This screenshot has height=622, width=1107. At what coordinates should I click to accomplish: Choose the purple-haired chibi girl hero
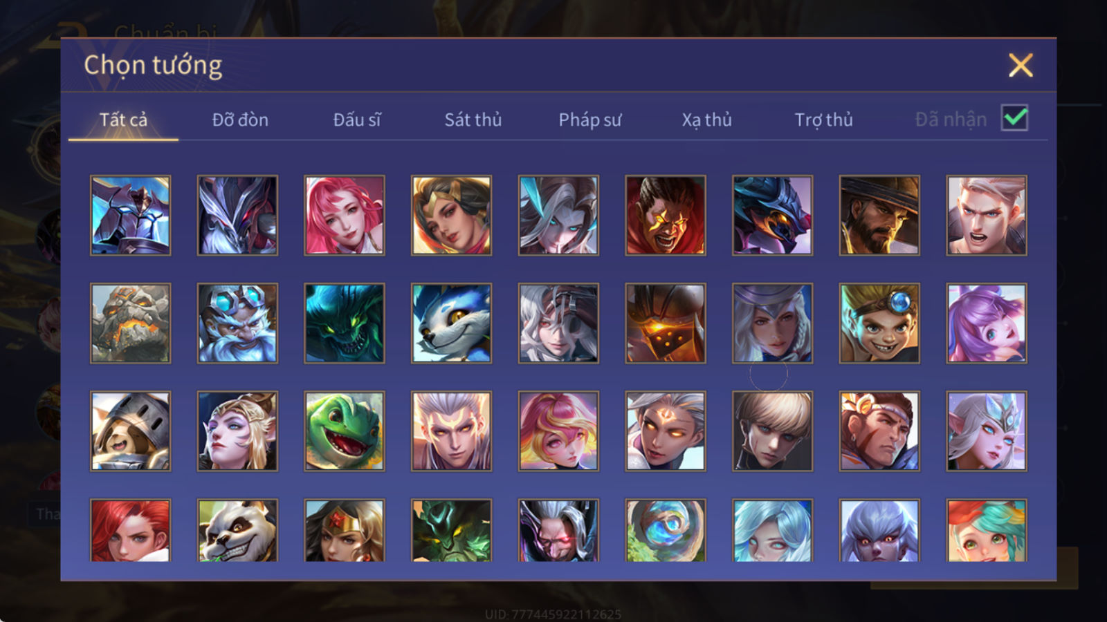(x=987, y=323)
